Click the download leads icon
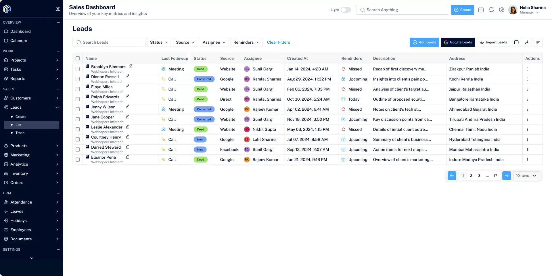 [x=527, y=42]
